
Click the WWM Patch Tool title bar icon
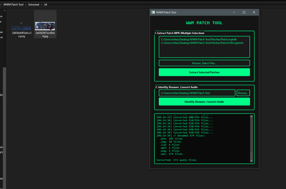click(x=153, y=12)
